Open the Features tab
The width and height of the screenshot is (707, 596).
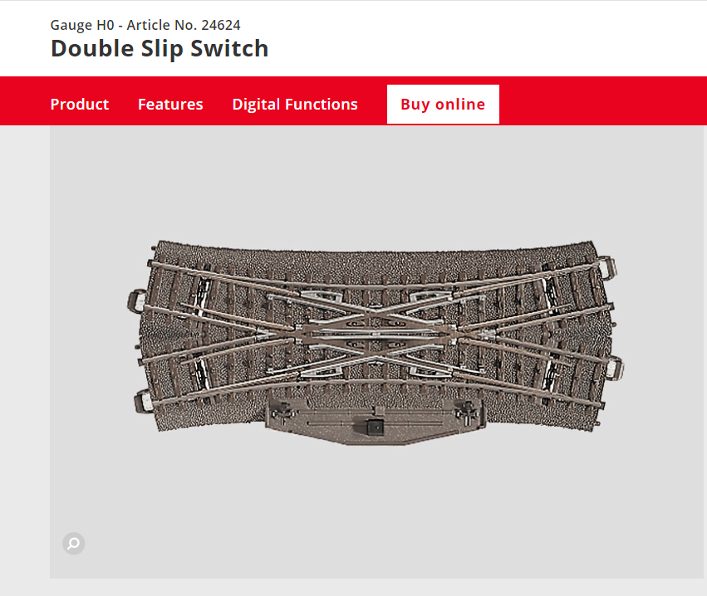170,104
